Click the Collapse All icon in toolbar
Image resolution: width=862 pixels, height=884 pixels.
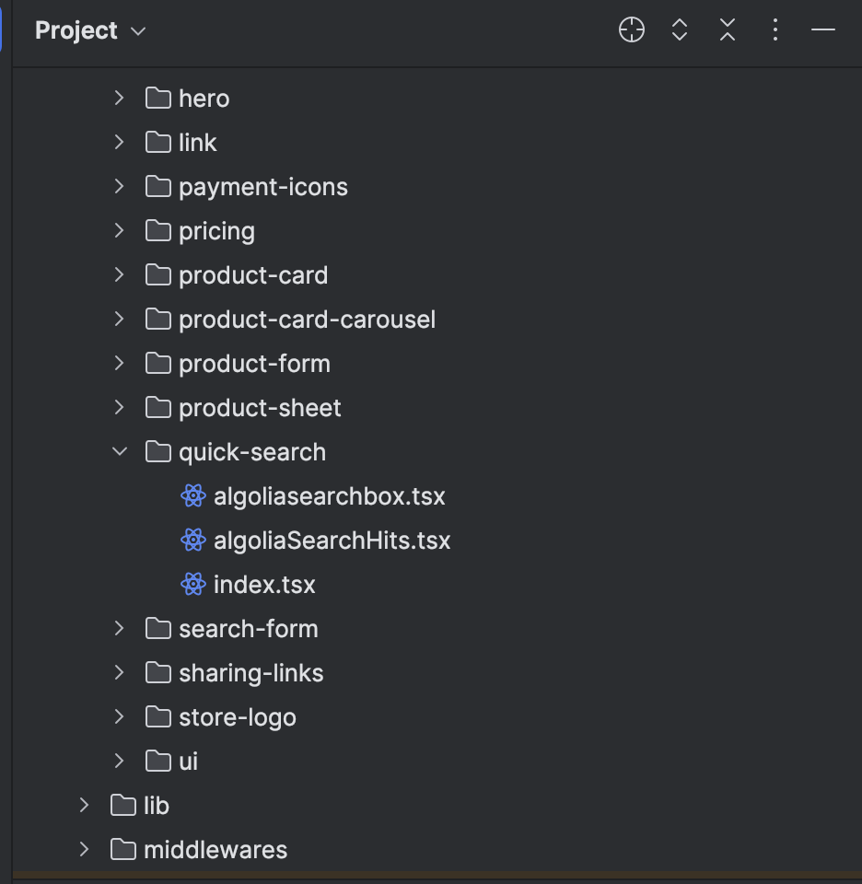click(x=727, y=29)
